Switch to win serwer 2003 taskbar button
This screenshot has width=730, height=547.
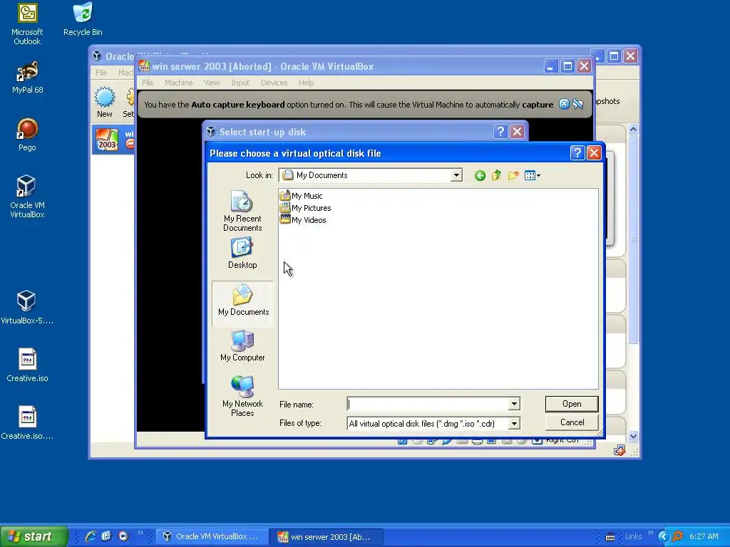coord(327,536)
